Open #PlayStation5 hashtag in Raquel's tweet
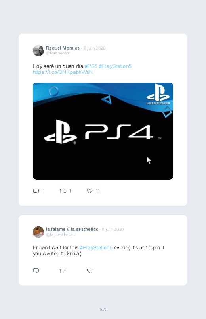Image resolution: width=206 pixels, height=319 pixels. click(x=115, y=66)
